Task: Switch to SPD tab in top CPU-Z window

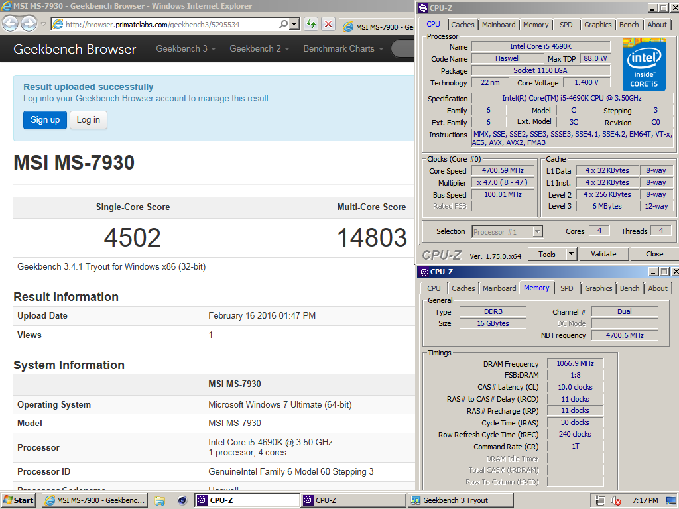Action: click(x=566, y=25)
